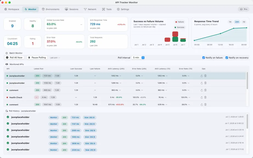Click the Monitored APIs table scrollbar
Viewport: 253px width, 158px height.
247,81
